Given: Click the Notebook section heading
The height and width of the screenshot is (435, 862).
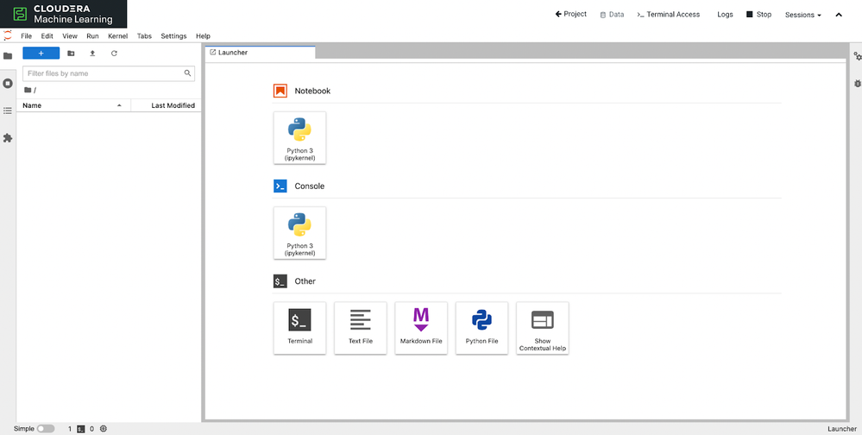Looking at the screenshot, I should click(312, 91).
